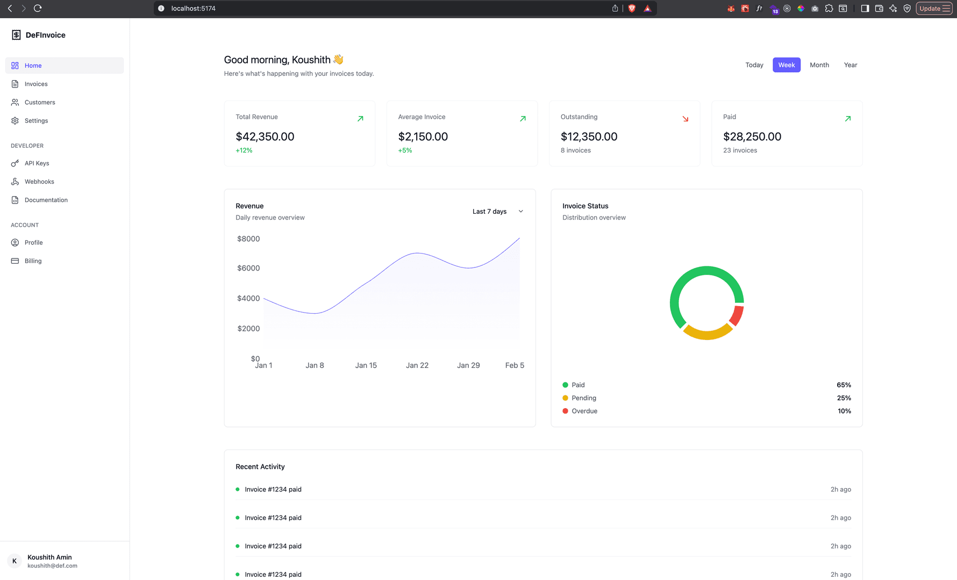Screen dimensions: 957x580
Task: Open the Documentation page
Action: click(x=46, y=200)
